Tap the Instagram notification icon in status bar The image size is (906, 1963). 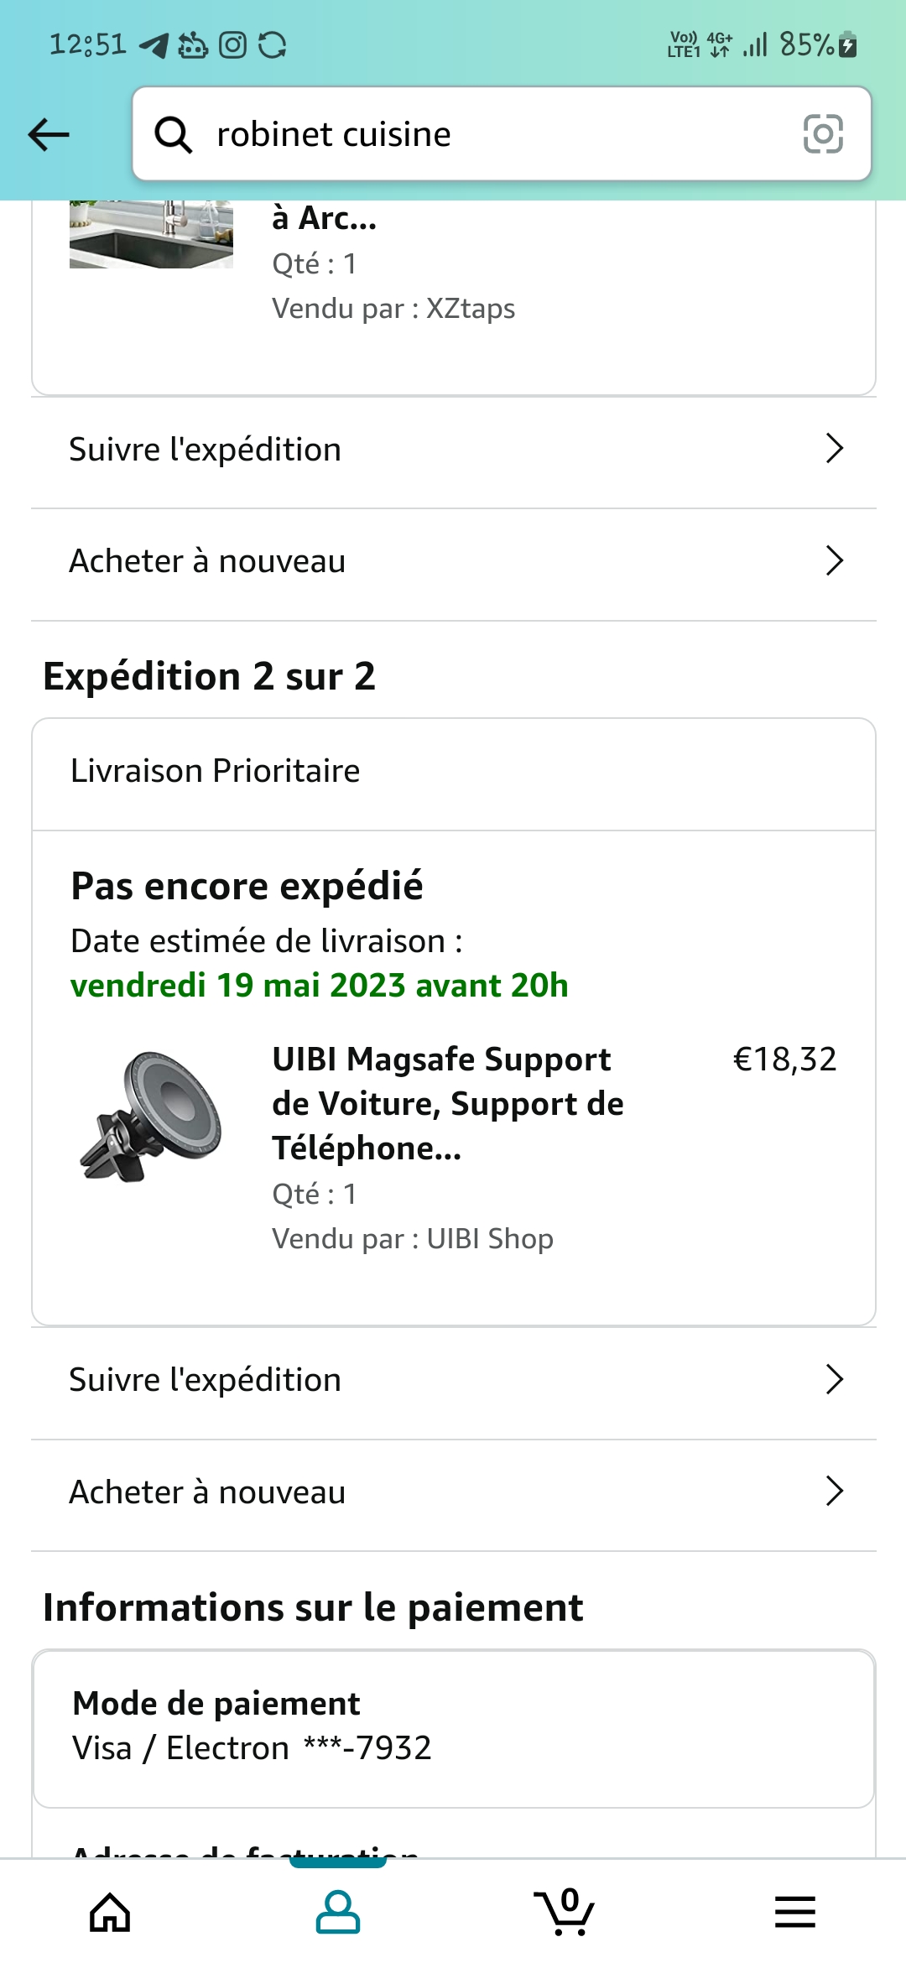point(232,44)
